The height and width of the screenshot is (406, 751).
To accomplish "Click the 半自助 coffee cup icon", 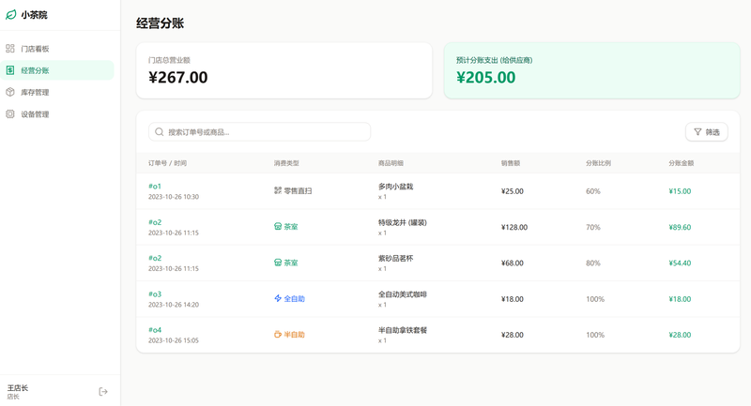I will click(x=278, y=335).
